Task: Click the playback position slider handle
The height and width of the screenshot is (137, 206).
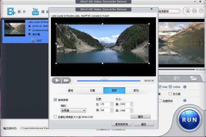Action: click(104, 78)
